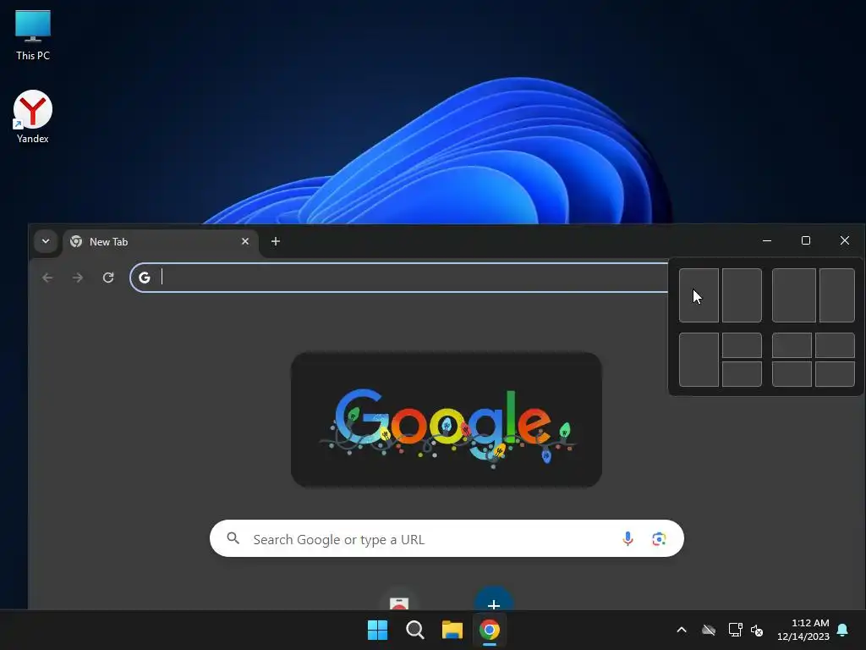
Task: Start voice search with microphone icon
Action: point(628,538)
